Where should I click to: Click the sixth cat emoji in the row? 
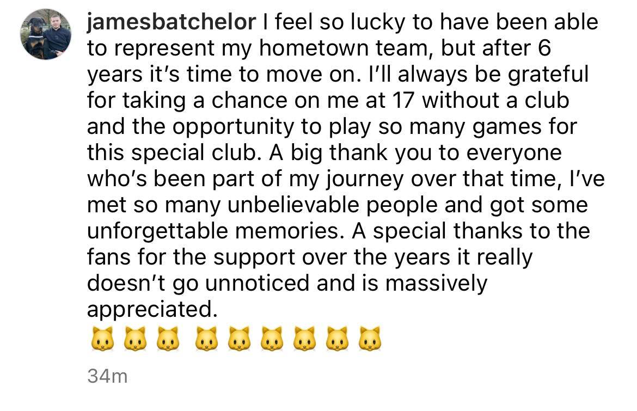coord(272,339)
